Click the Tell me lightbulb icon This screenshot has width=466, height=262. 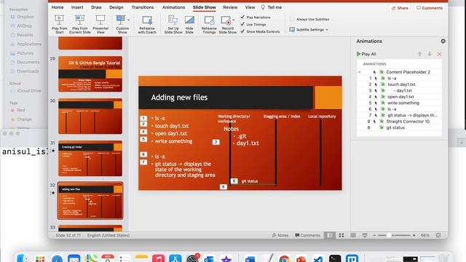coord(263,7)
